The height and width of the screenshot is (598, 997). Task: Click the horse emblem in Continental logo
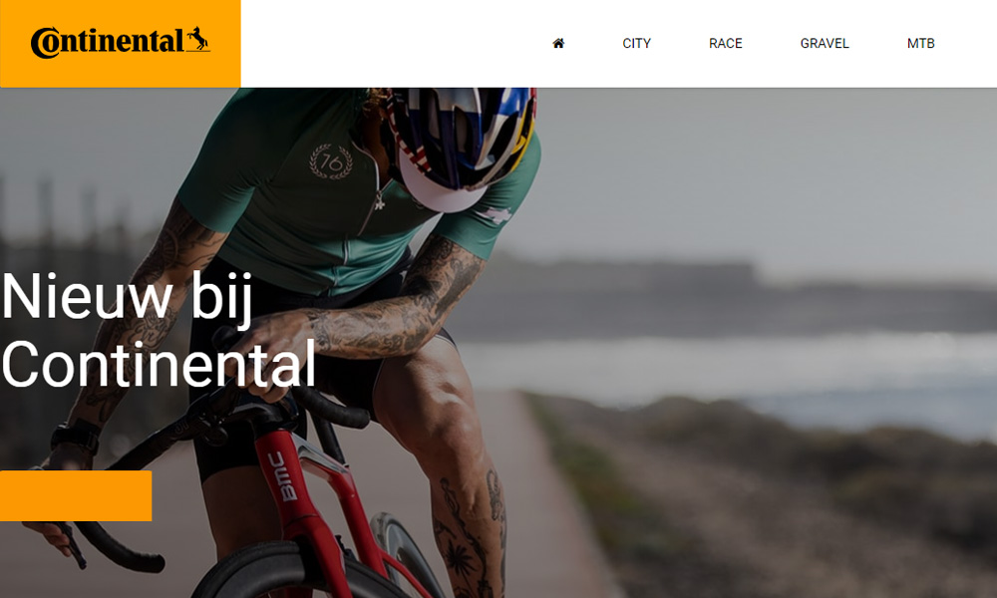coord(197,40)
